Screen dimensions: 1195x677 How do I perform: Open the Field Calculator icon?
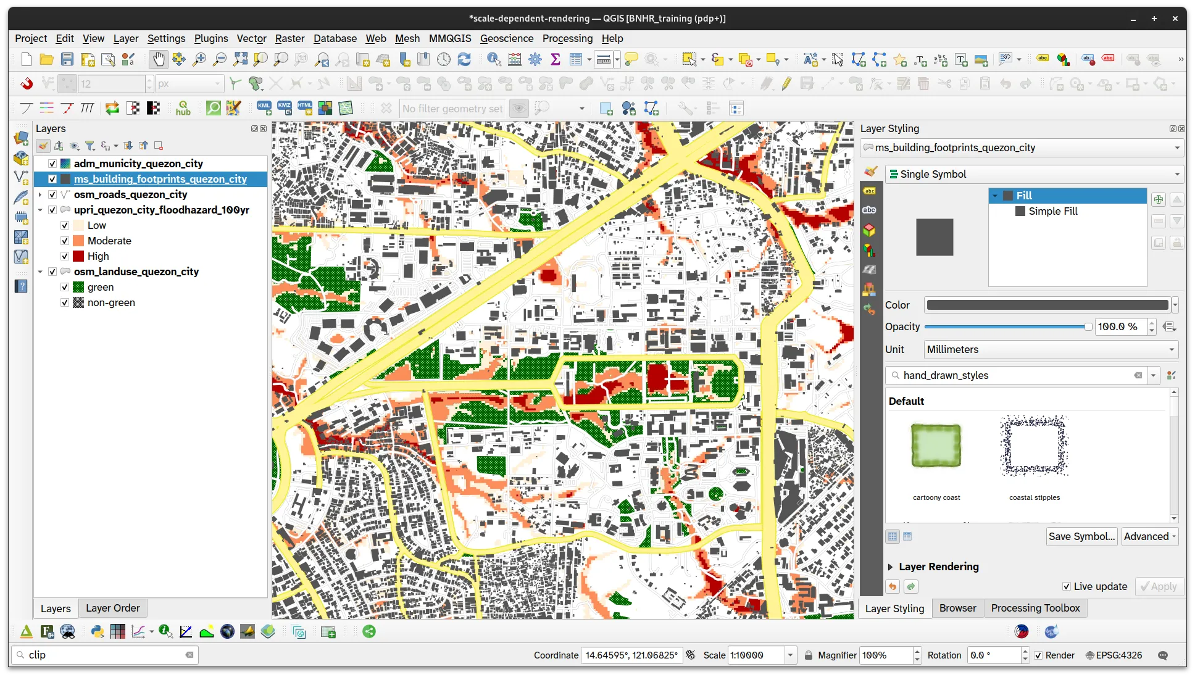point(515,59)
